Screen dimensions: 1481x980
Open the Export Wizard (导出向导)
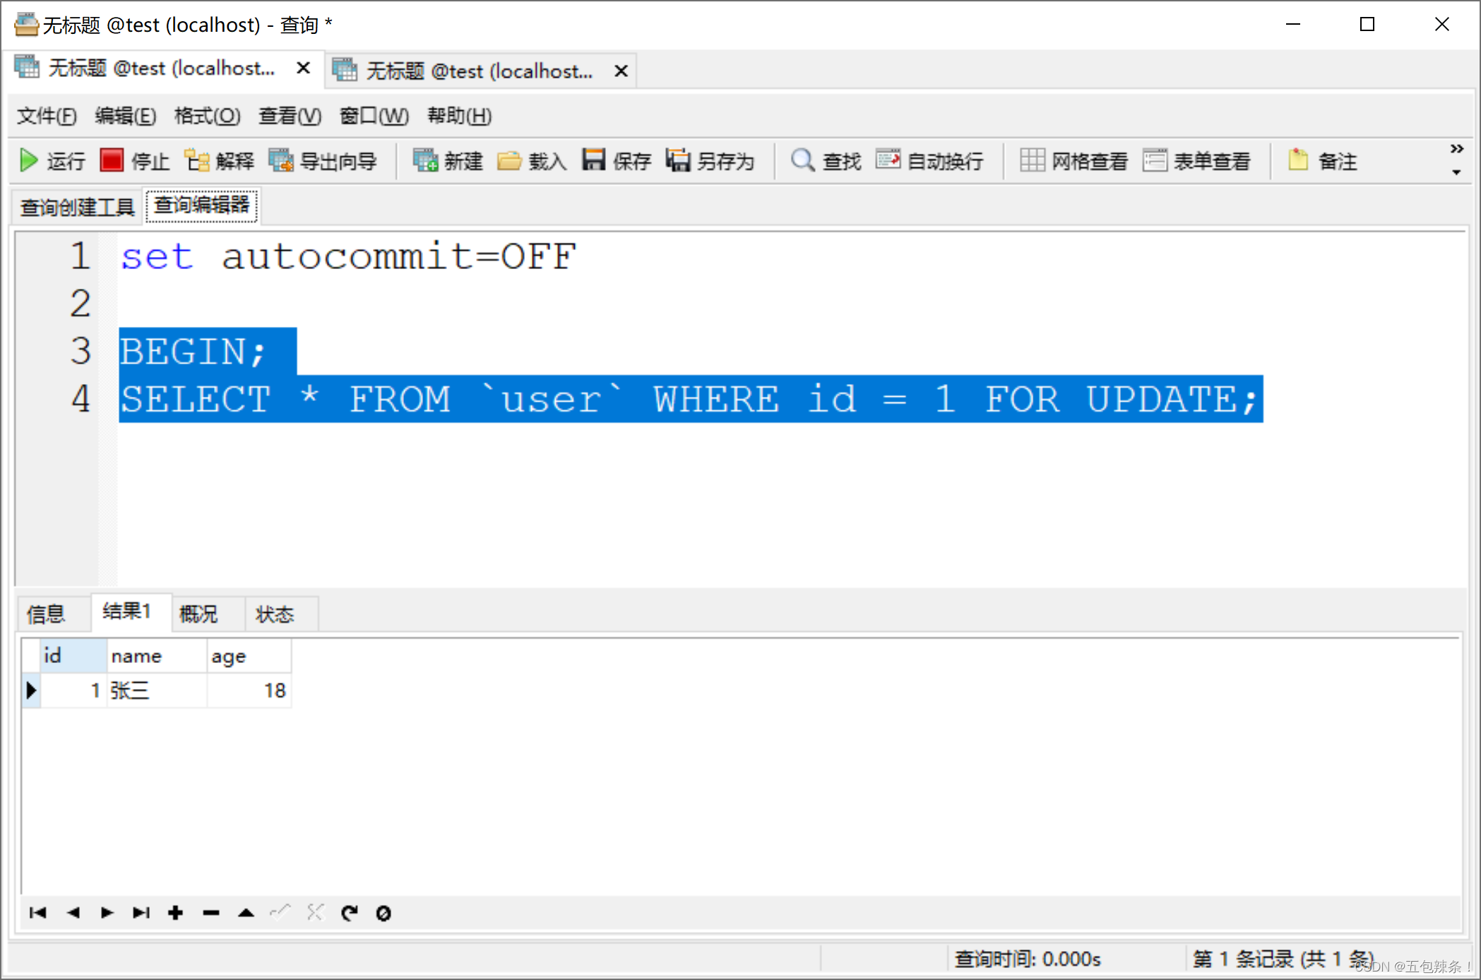point(323,161)
